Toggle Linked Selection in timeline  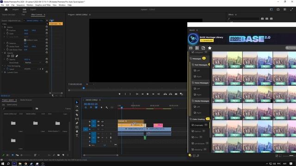96,107
